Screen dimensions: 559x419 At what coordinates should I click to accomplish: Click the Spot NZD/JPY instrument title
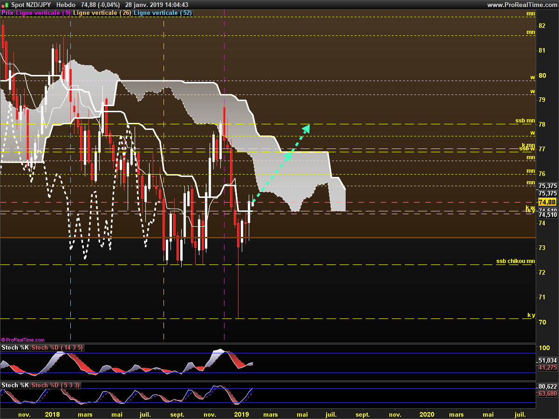pyautogui.click(x=31, y=5)
